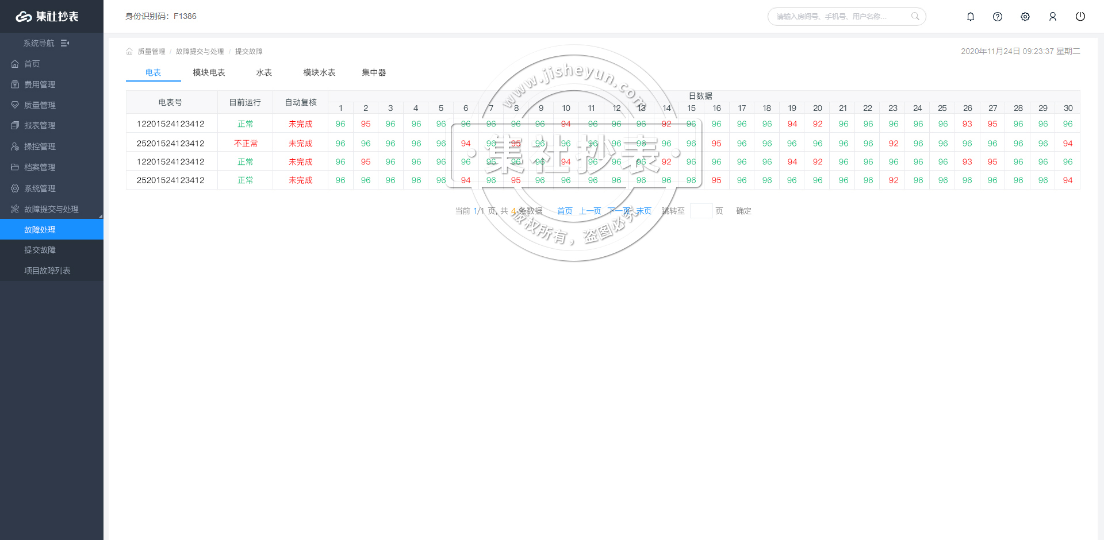Viewport: 1104px width, 540px height.
Task: Open 项目故障列表 in the sidebar
Action: coord(47,271)
